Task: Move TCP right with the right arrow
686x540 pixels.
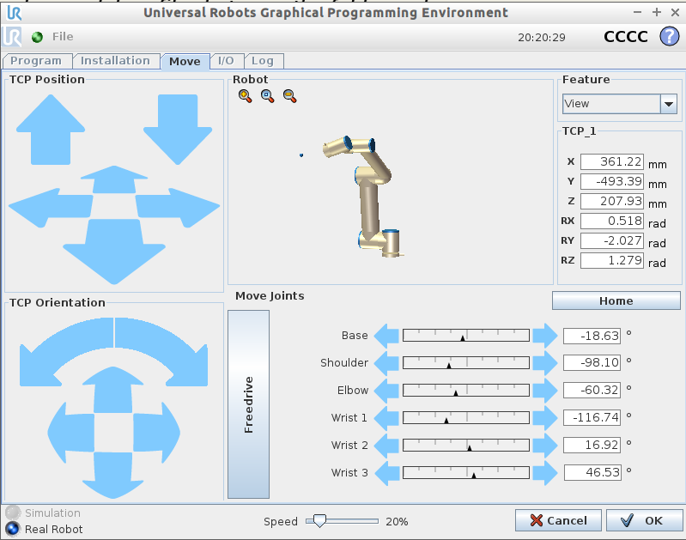Action: tap(177, 208)
